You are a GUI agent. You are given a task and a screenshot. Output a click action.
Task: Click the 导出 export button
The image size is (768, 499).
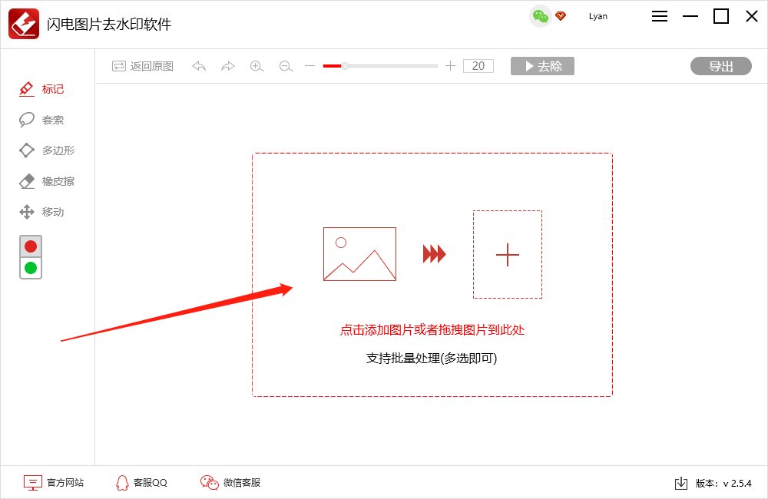tap(720, 66)
